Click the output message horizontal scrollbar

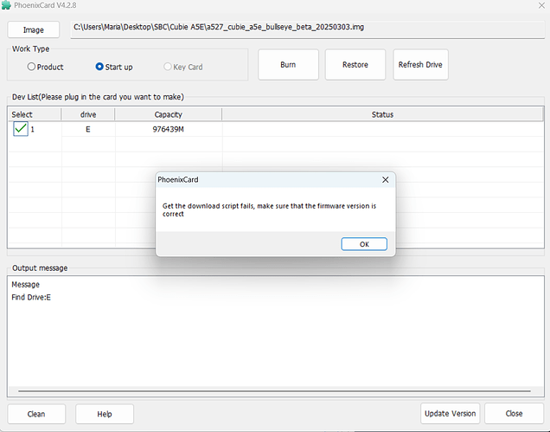pyautogui.click(x=274, y=390)
